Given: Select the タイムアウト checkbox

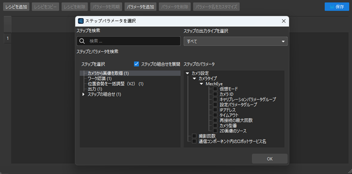Looking at the screenshot, I should [x=215, y=115].
